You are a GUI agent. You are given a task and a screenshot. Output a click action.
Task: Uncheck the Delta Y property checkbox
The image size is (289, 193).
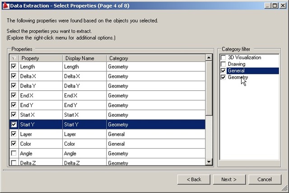click(x=14, y=86)
